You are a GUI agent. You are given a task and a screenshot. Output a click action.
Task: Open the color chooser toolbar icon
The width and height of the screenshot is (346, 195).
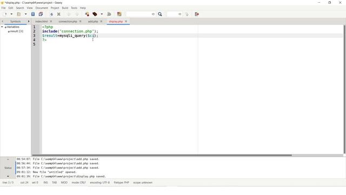point(119,14)
